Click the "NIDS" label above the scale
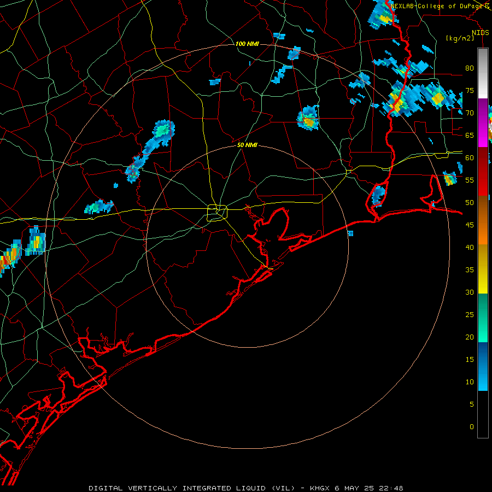Image resolution: width=492 pixels, height=492 pixels. tap(480, 33)
